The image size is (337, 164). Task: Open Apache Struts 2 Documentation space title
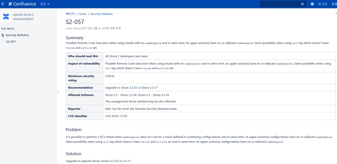[23, 17]
